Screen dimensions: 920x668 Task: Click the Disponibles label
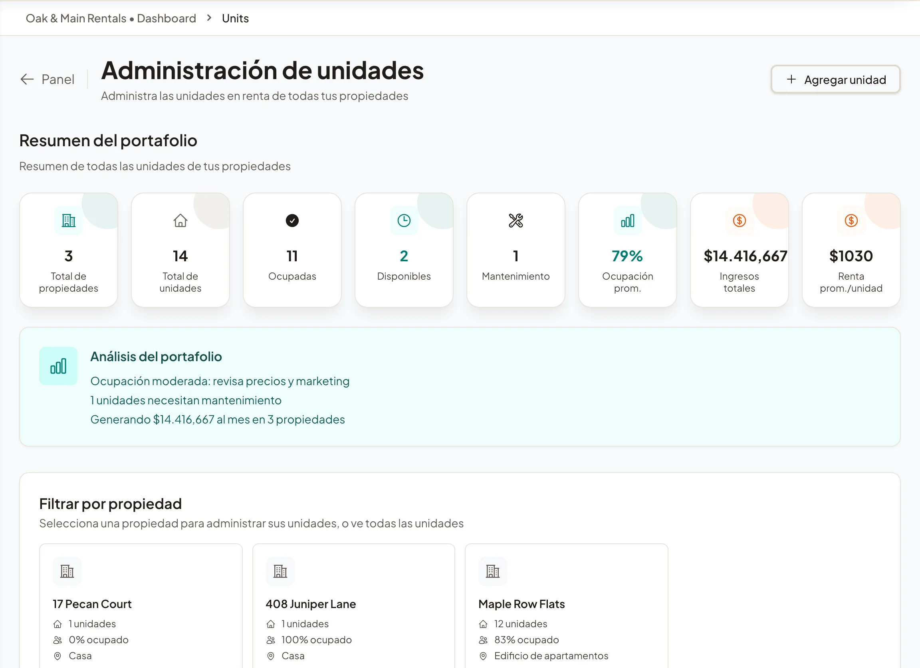point(404,276)
